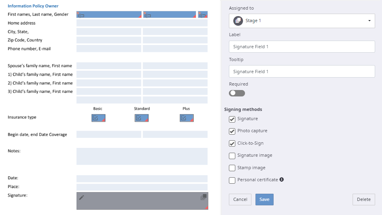Click the text field icon in First names field

[x=81, y=15]
